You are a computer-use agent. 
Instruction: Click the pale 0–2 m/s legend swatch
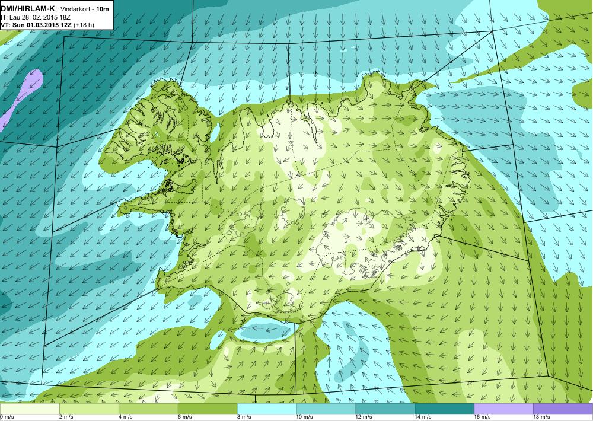pos(30,409)
